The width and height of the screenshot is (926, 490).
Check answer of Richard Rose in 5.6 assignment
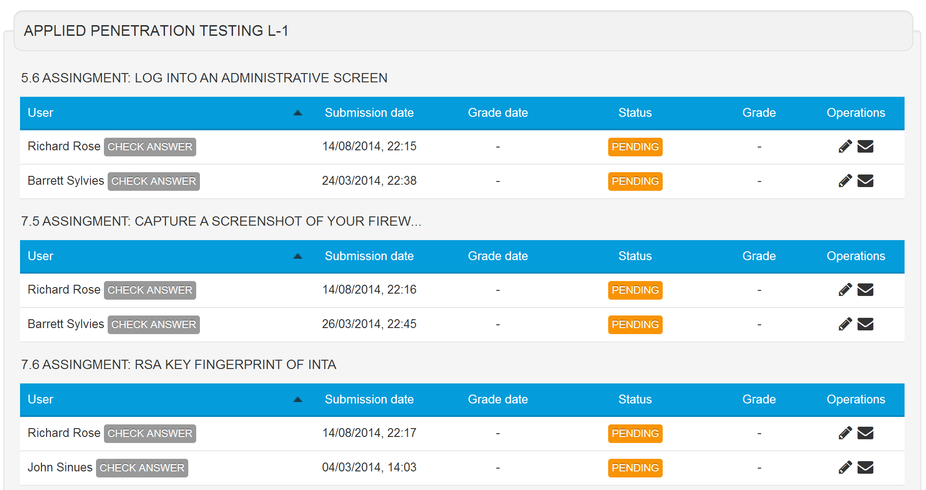pos(150,147)
